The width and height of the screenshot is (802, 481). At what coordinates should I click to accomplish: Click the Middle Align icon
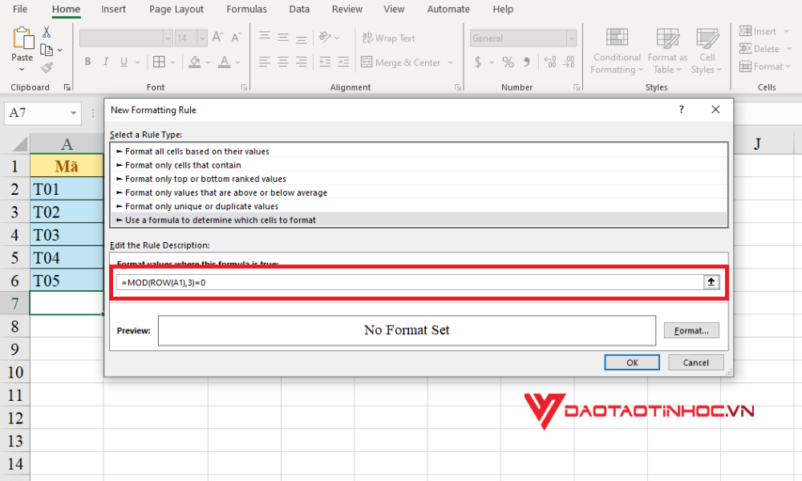click(x=283, y=37)
